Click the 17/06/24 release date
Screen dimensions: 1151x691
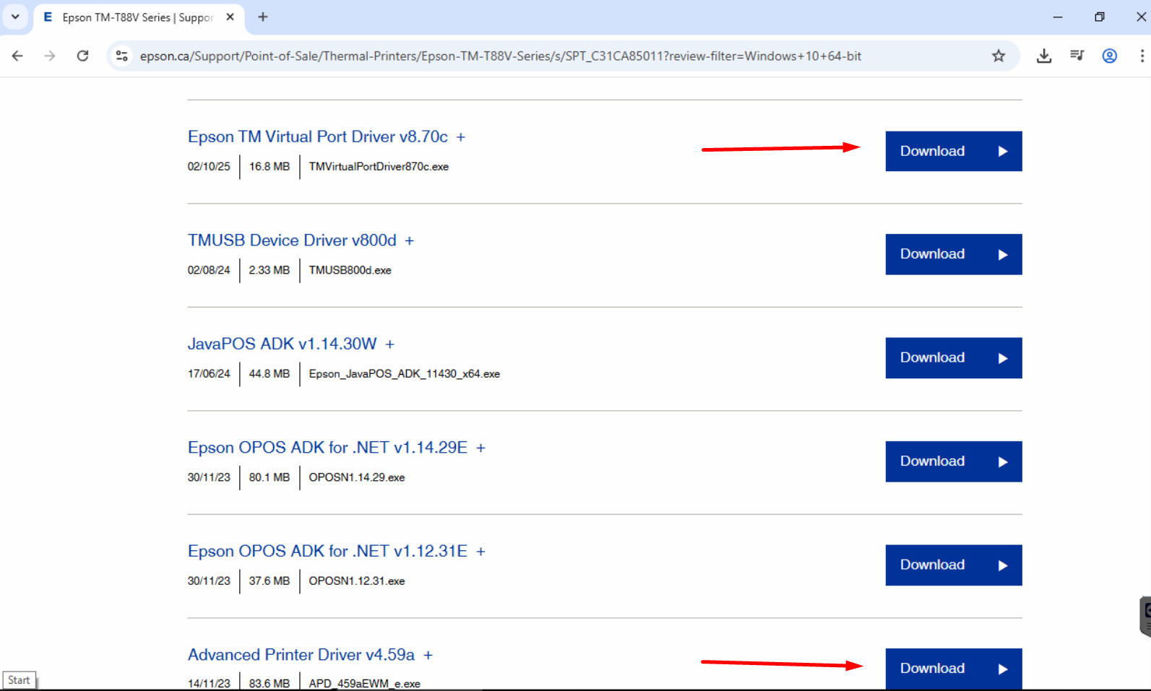coord(209,374)
